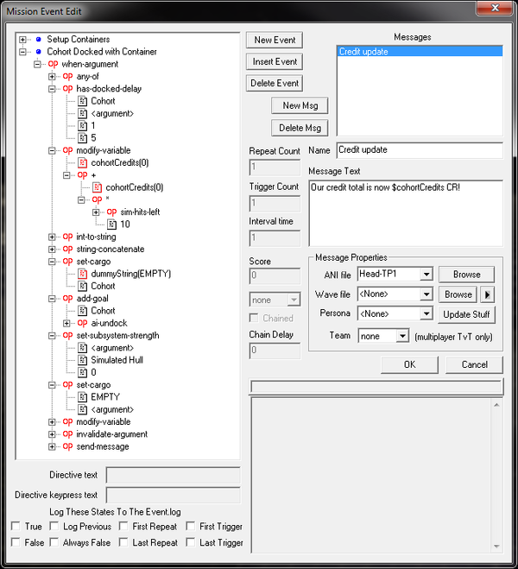This screenshot has width=518, height=569.
Task: Click the op icon next to sim-hits-left
Action: click(x=111, y=212)
